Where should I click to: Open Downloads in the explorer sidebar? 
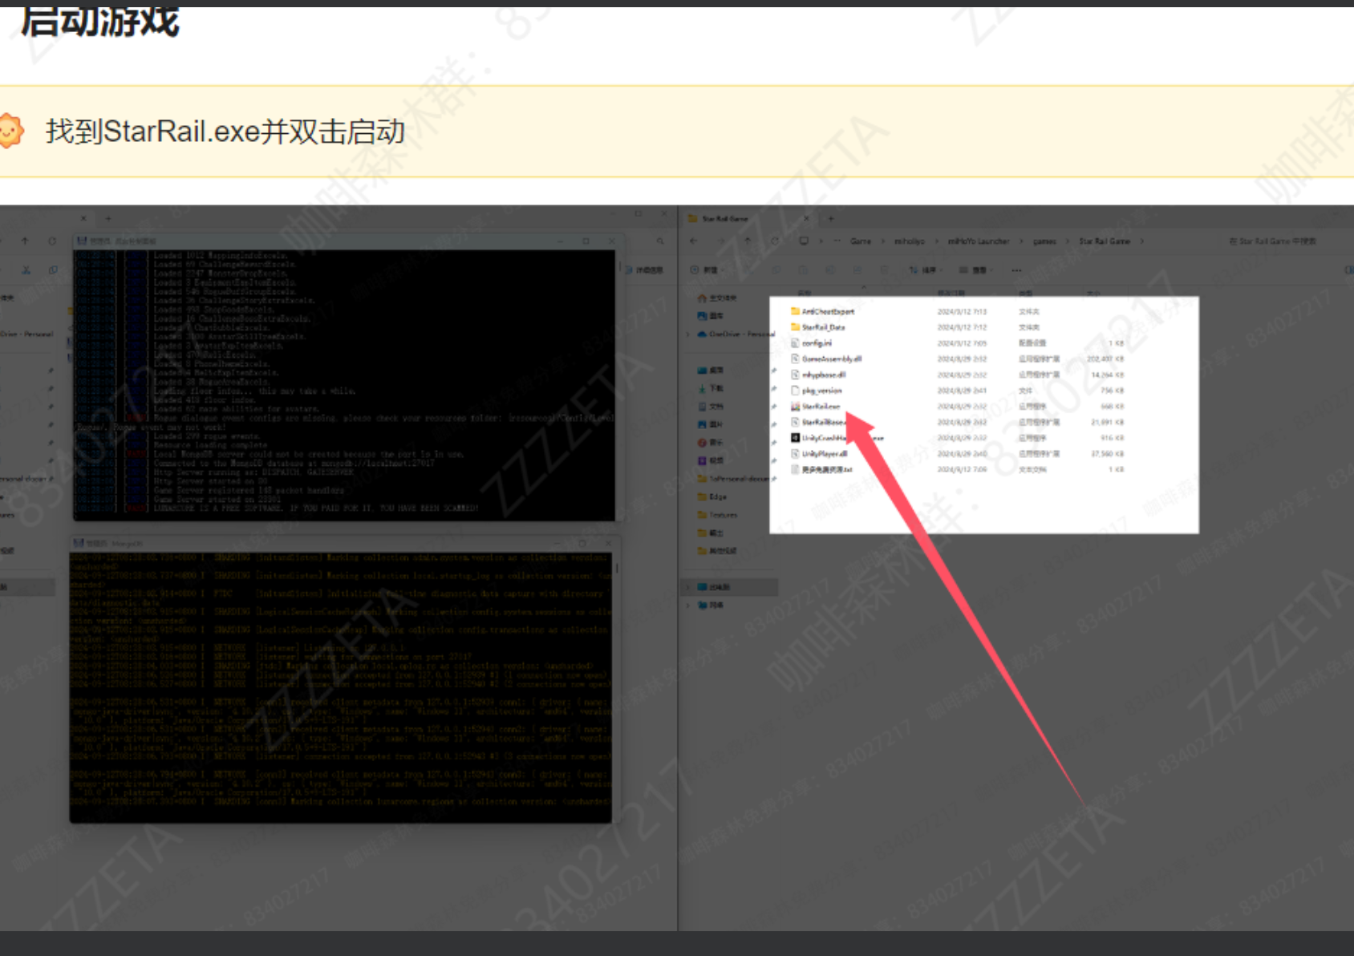coord(711,388)
